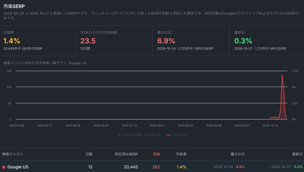Click the 2026-04-28 x-axis label
The height and width of the screenshot is (172, 304).
pos(17,125)
